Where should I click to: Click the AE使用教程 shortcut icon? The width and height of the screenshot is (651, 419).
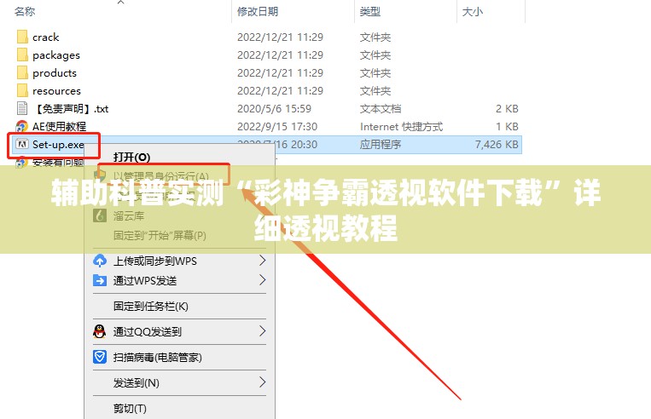coord(21,126)
